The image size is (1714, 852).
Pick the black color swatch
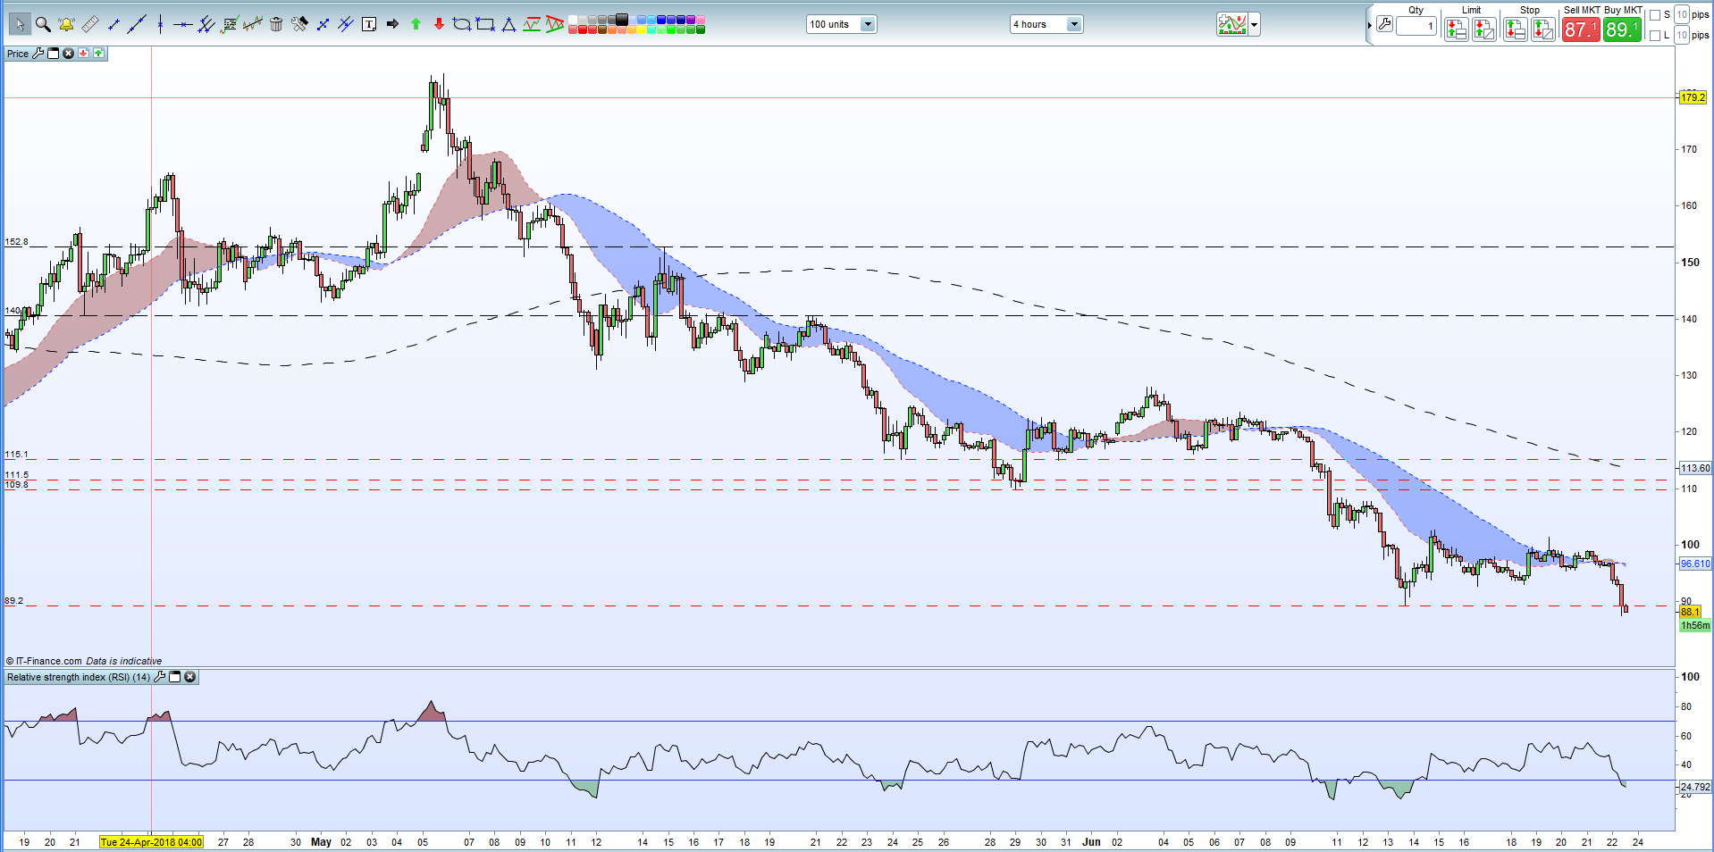(x=622, y=19)
